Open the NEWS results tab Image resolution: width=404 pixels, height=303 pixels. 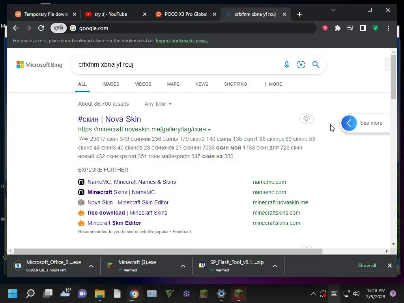coord(202,84)
